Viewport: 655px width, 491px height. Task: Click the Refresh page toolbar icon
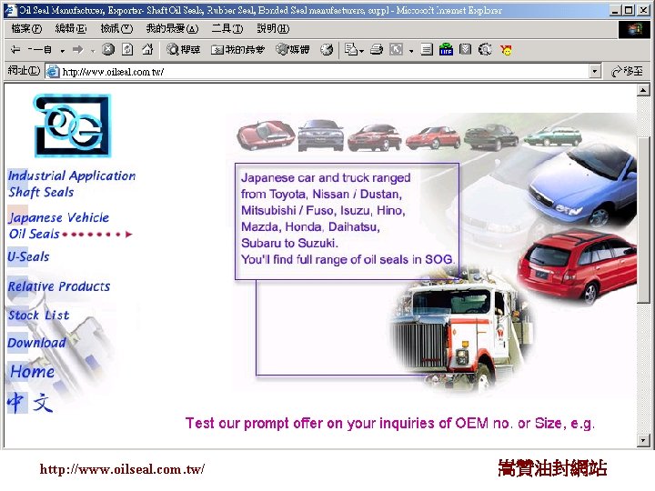127,50
